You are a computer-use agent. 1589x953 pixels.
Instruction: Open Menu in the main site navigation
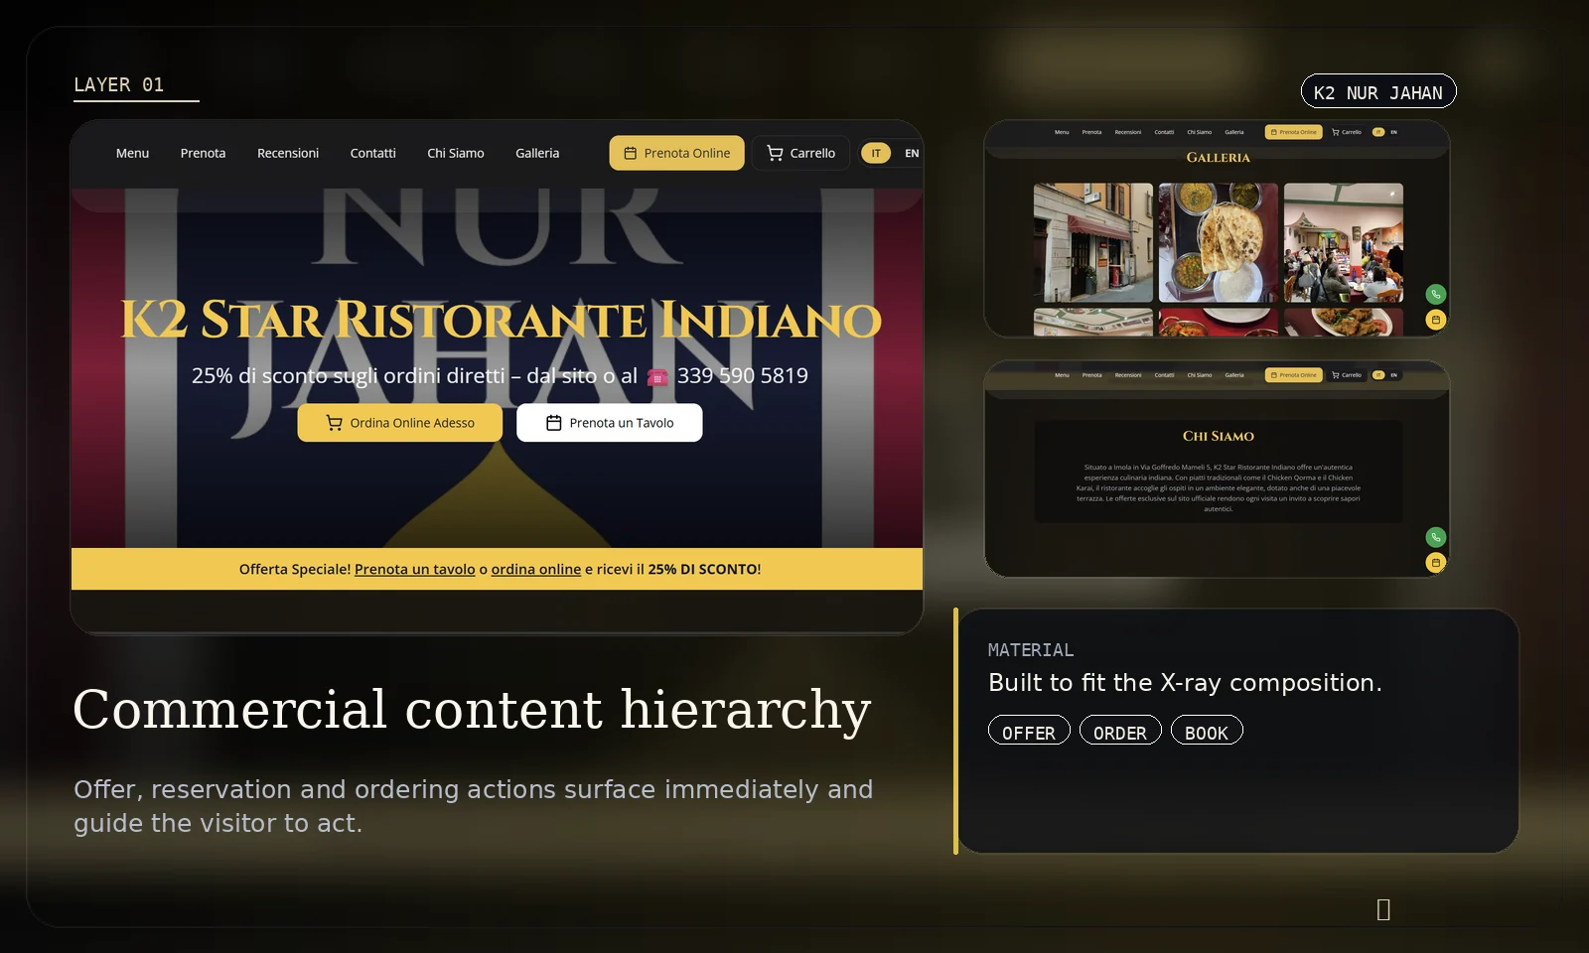(x=132, y=153)
